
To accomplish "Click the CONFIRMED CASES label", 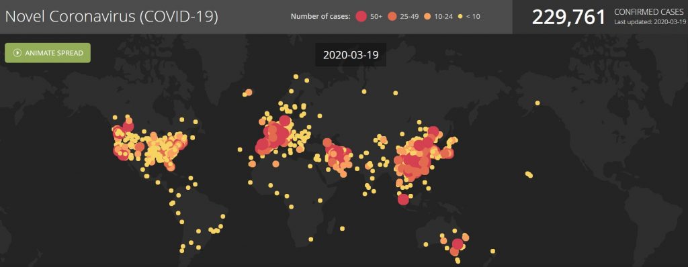I will coord(648,12).
